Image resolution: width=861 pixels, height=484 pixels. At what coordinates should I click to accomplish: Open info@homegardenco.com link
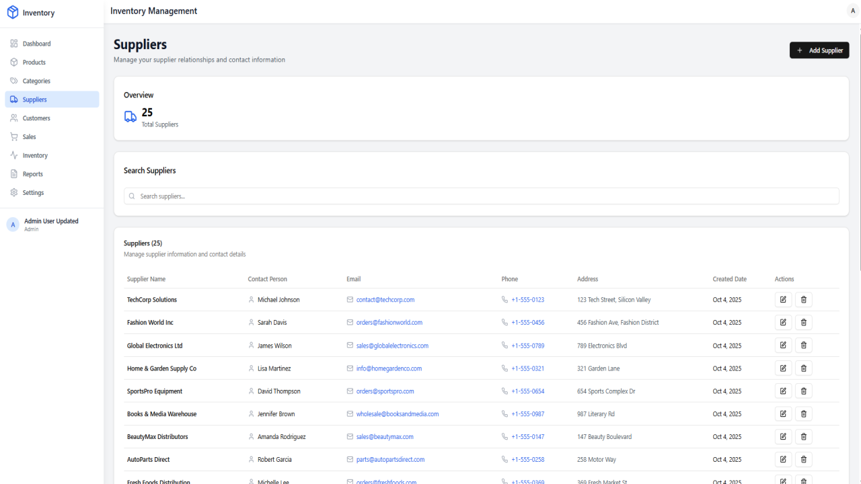coord(389,368)
